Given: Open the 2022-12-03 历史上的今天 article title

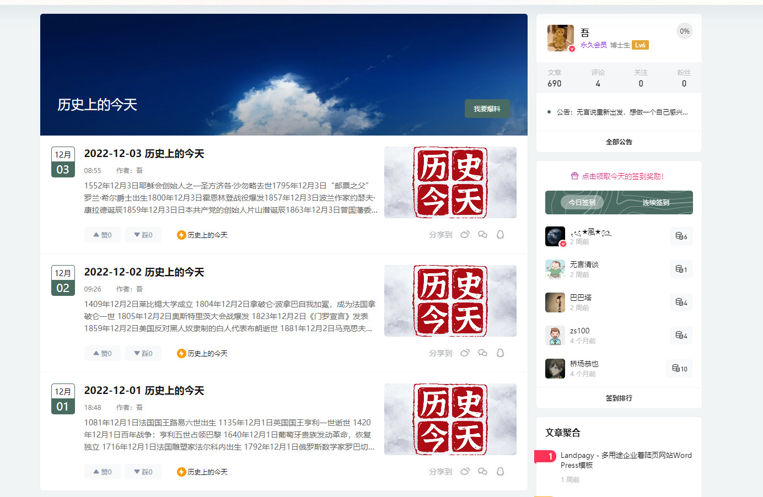Looking at the screenshot, I should pyautogui.click(x=144, y=154).
